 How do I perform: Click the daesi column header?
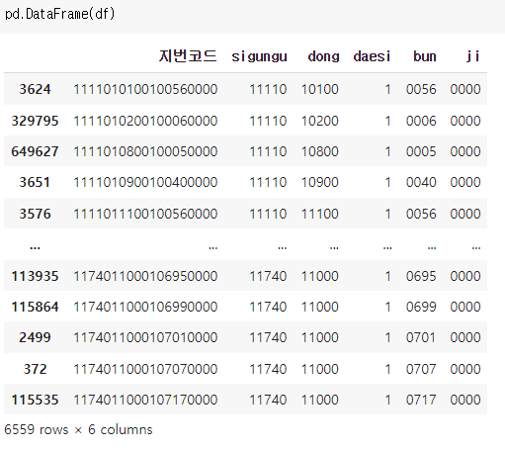point(372,56)
